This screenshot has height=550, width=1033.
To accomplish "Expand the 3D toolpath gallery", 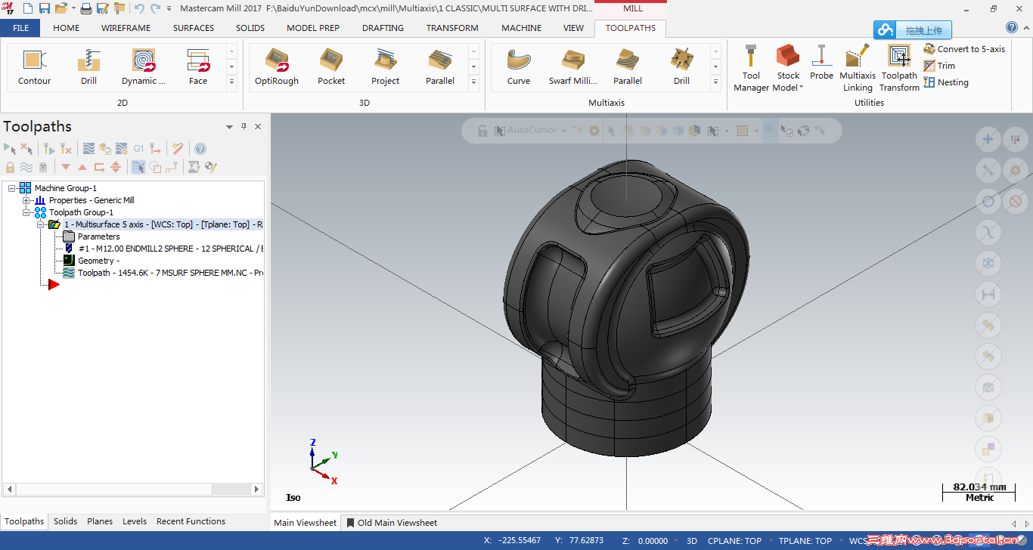I will coord(473,82).
